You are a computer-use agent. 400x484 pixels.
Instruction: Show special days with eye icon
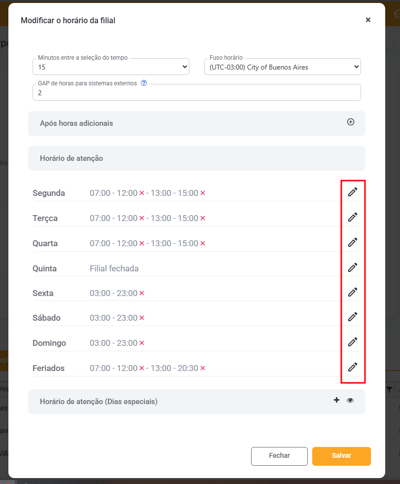[350, 401]
